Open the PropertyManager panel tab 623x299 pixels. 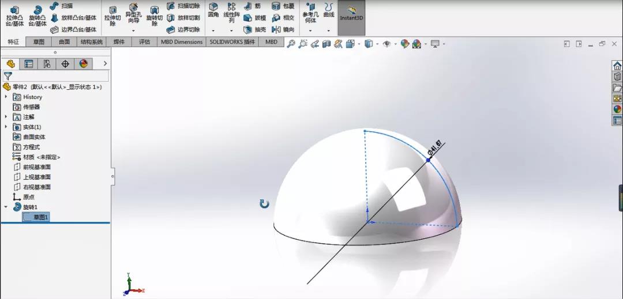click(x=29, y=63)
